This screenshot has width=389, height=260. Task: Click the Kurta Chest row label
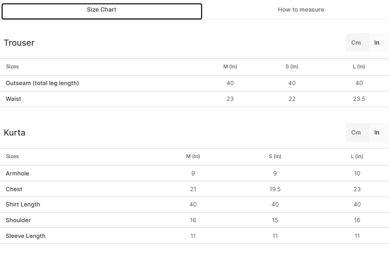[14, 189]
